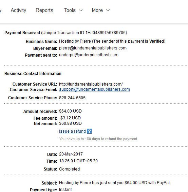Click the Unique Transaction ID number
The image size is (188, 192).
coord(106,33)
